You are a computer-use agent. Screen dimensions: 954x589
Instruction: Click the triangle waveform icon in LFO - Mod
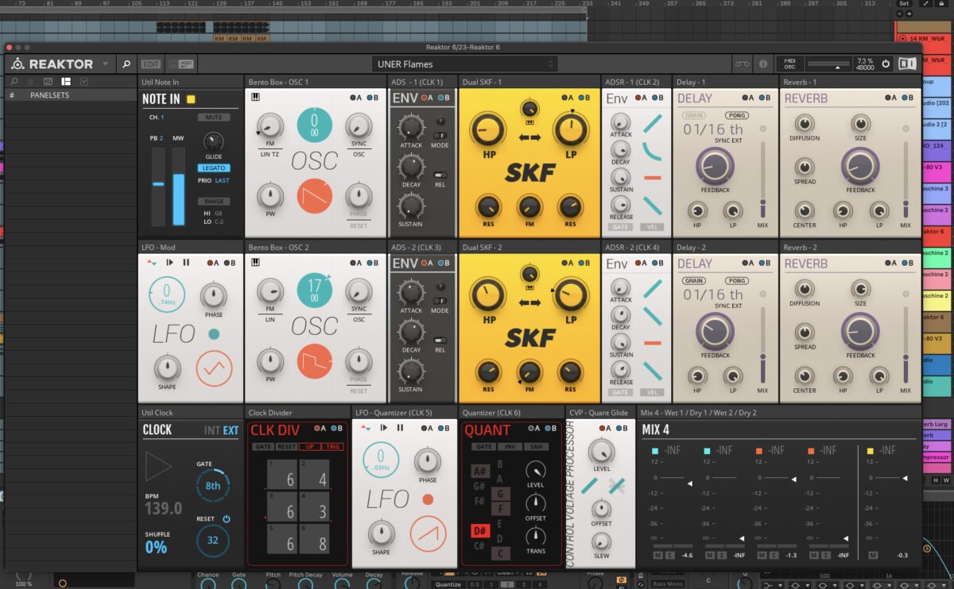tap(214, 368)
